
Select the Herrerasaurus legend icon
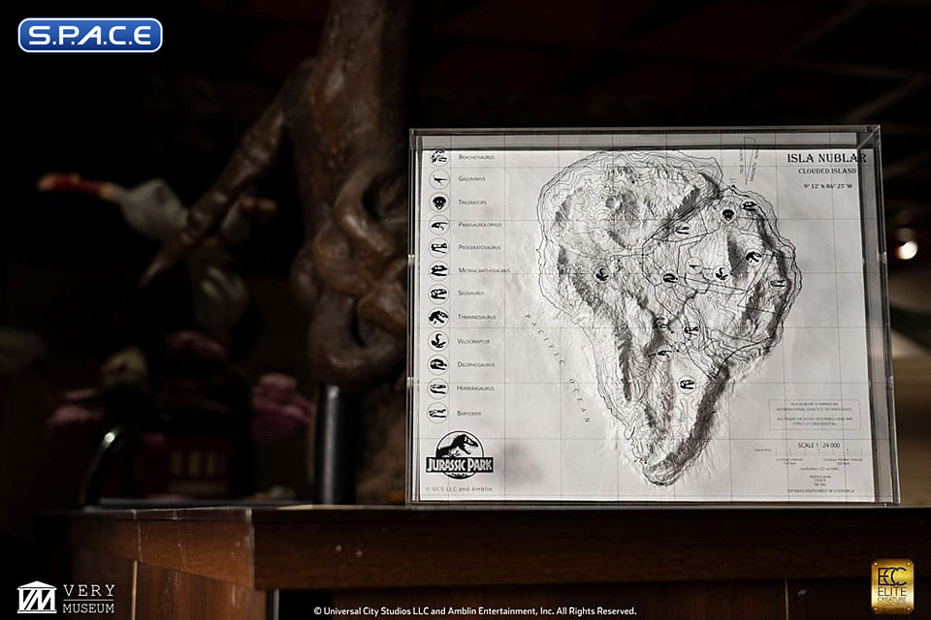436,386
